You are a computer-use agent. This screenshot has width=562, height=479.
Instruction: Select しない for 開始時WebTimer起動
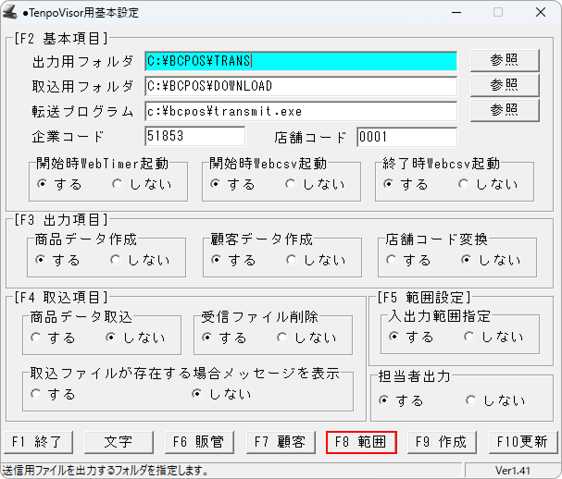pos(117,184)
